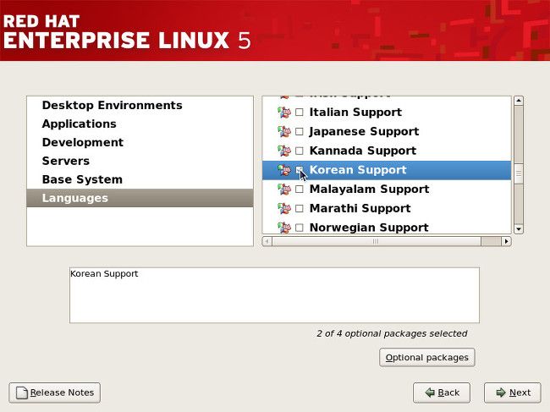
Task: Click the Marathi Support language icon
Action: click(x=284, y=209)
